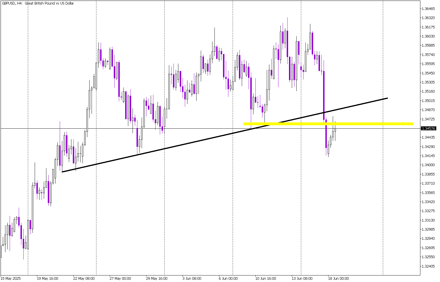Click the 1.35160 price axis label
This screenshot has width=440, height=282.
coord(429,91)
